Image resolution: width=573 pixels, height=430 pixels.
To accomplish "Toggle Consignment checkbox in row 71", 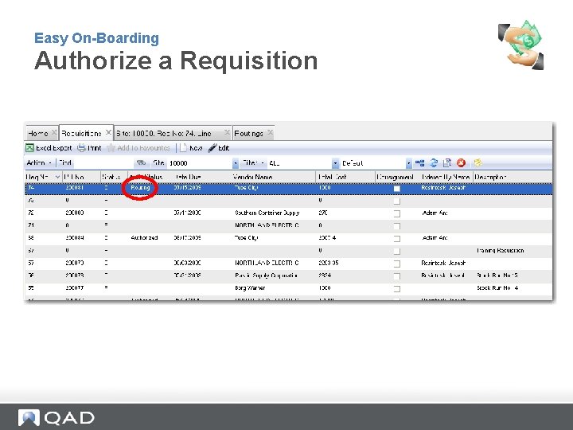I will pyautogui.click(x=397, y=226).
